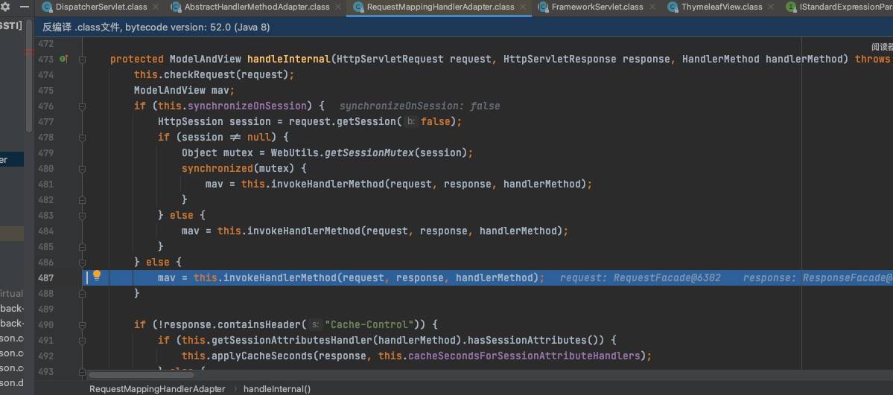Collapse the synchronized block at line 480

point(83,168)
